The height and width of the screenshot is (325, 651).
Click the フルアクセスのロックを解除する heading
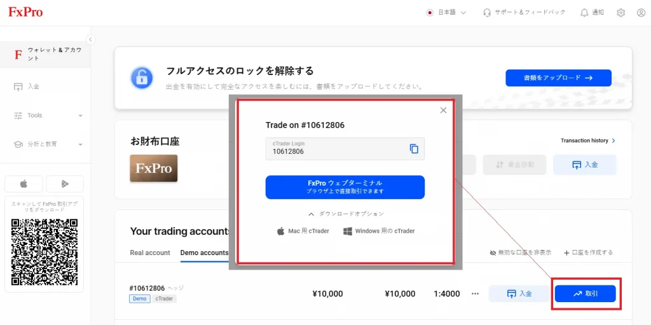pyautogui.click(x=240, y=71)
